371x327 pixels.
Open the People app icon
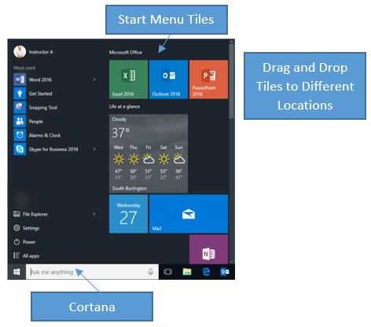(20, 121)
